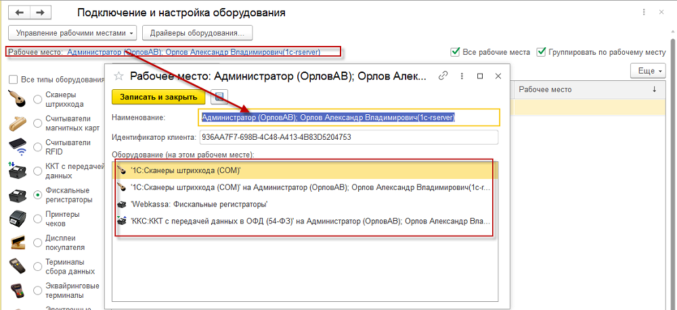The image size is (677, 310).
Task: Go forward with the right arrow button
Action: (x=41, y=12)
